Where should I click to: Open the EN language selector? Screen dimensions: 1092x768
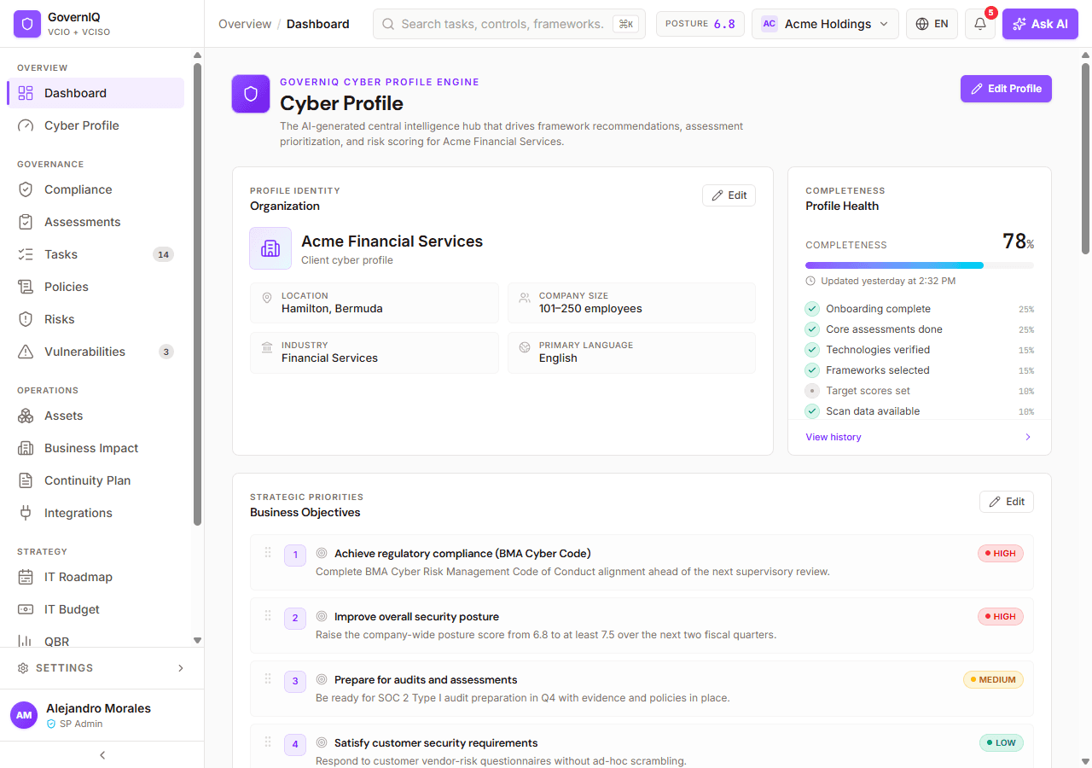click(x=932, y=24)
